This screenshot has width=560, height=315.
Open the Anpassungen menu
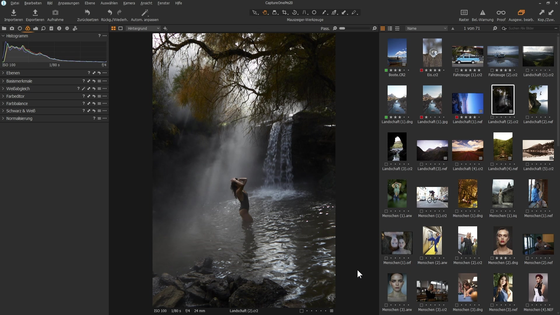click(x=68, y=3)
